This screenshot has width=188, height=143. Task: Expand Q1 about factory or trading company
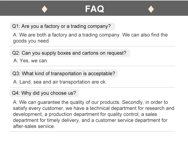tap(62, 26)
